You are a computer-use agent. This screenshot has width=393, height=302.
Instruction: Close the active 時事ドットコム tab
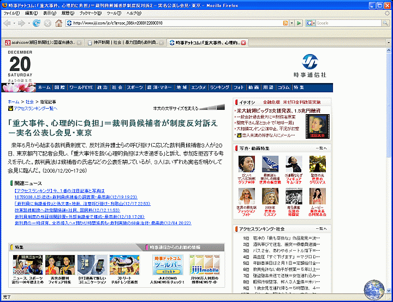[243, 42]
